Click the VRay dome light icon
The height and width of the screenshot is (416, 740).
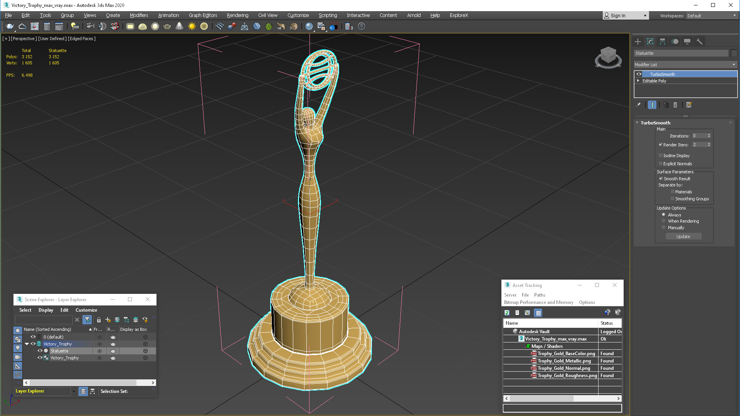[x=143, y=26]
